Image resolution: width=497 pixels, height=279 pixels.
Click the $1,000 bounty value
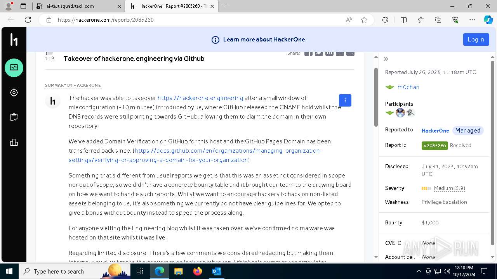(430, 222)
